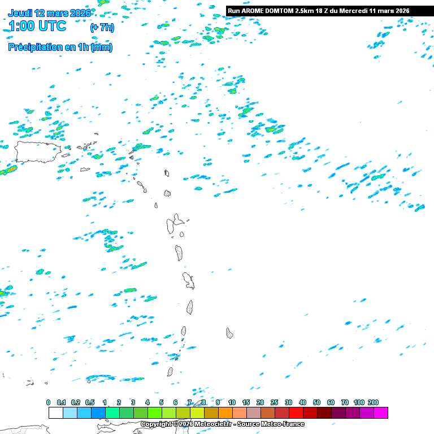The image size is (434, 434).
Task: Click the Saint Lucia island outline
Action: 190,307
